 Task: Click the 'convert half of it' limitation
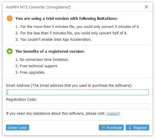pos(71,33)
